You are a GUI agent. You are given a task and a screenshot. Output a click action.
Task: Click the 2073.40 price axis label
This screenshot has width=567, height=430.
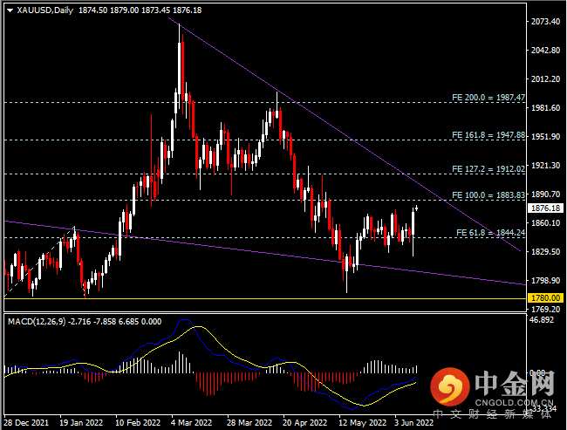[x=545, y=21]
